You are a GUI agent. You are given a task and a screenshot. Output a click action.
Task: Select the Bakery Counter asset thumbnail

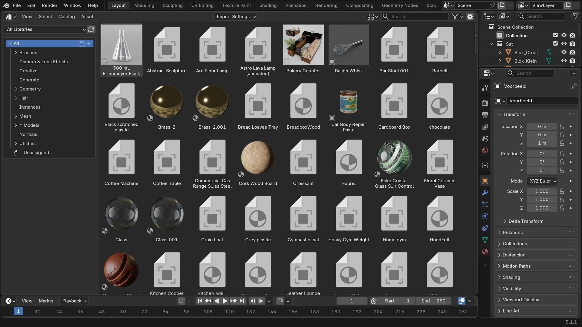303,45
